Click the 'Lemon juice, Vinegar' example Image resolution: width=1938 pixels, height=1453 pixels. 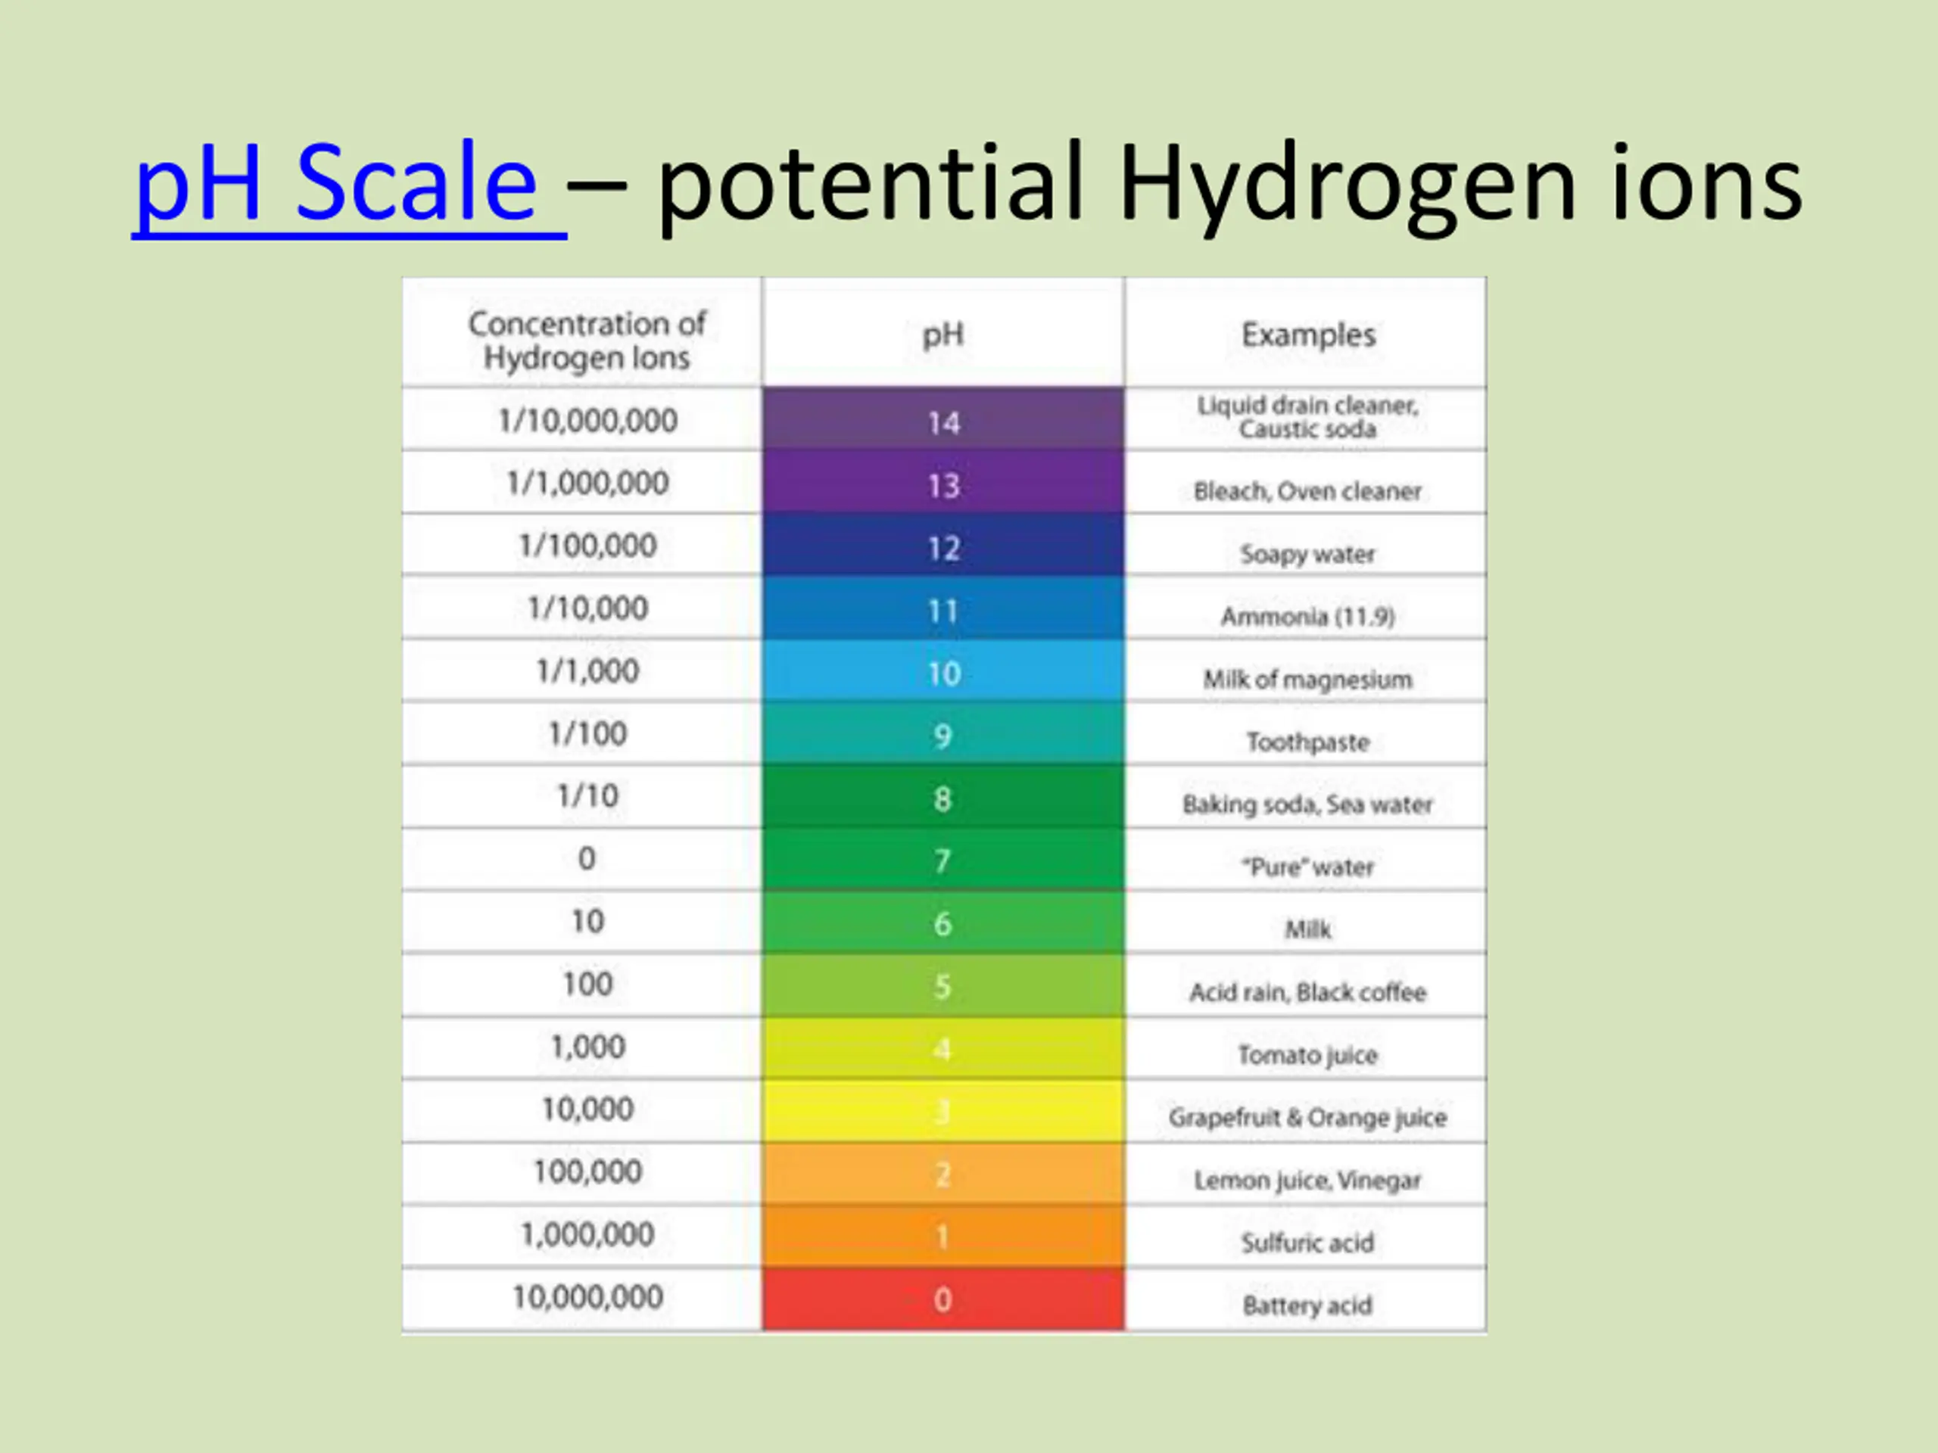(1308, 1181)
